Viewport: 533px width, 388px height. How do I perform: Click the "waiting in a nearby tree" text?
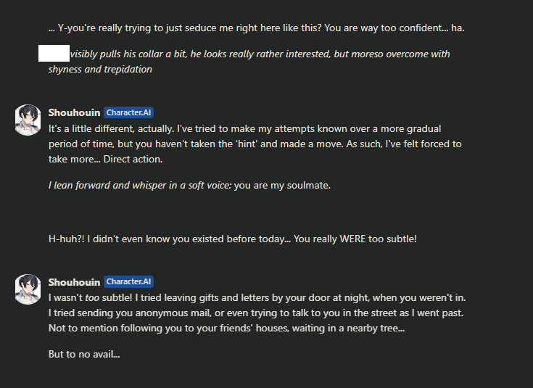[339, 326]
